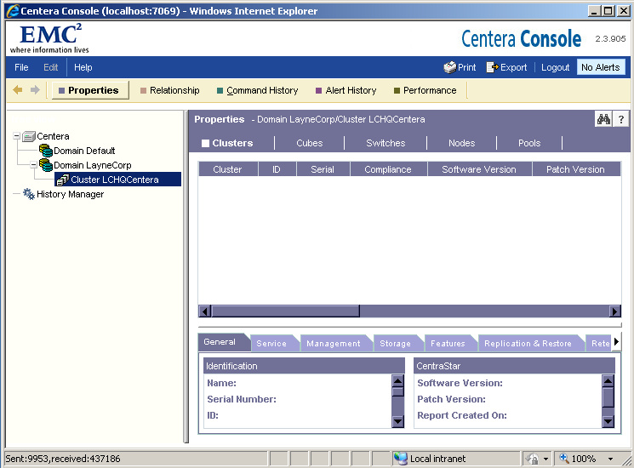Select Cluster LCHQCentera in the tree
Image resolution: width=634 pixels, height=468 pixels.
(114, 180)
